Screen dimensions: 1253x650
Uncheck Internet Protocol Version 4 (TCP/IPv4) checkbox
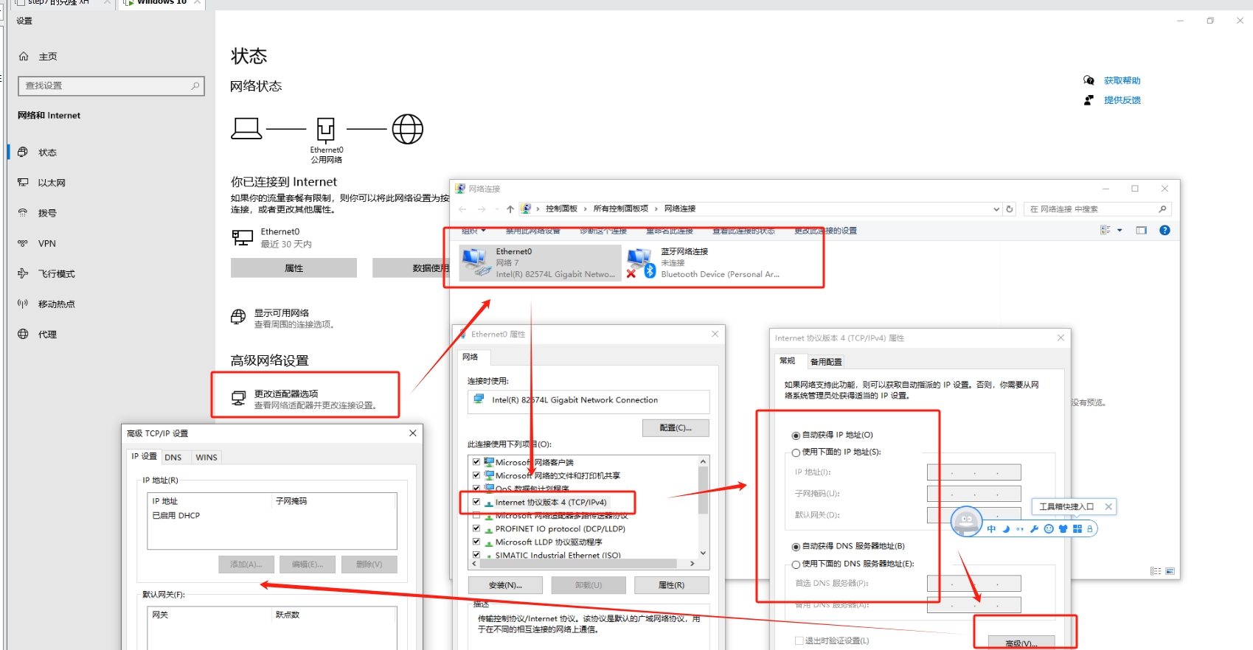point(476,502)
